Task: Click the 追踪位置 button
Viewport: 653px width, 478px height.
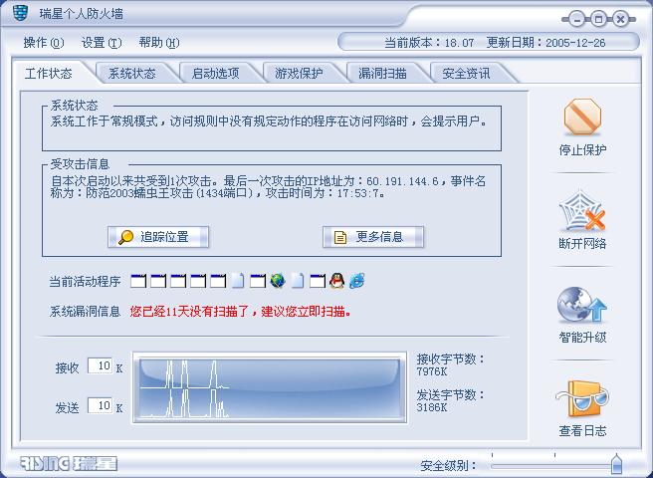Action: point(158,237)
